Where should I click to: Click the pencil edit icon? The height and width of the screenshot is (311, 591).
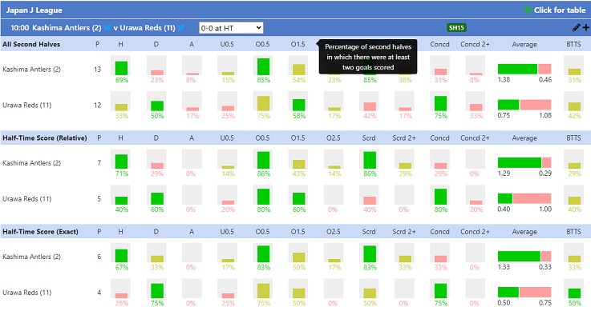coord(576,27)
